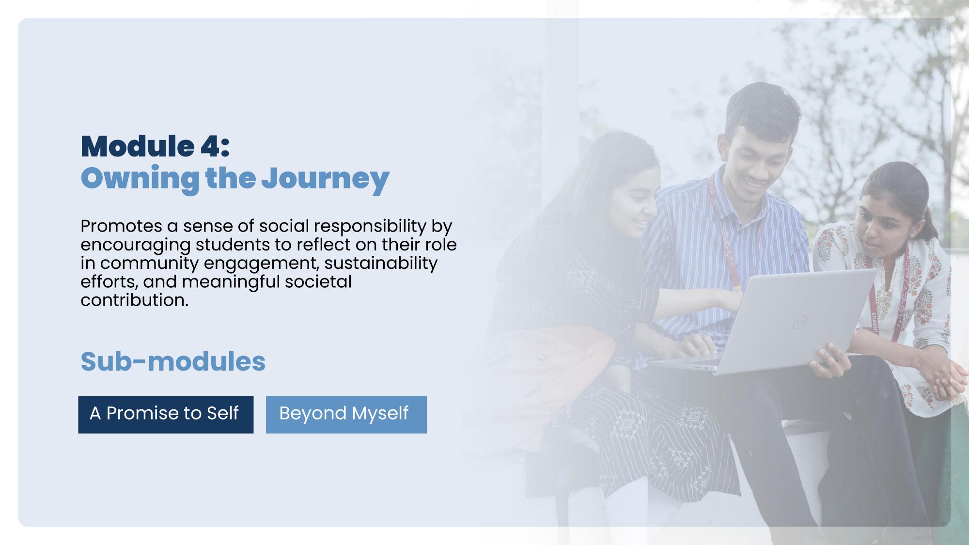Screen dimensions: 969x545
Task: Open the A Promise to Self sub-module
Action: point(165,414)
